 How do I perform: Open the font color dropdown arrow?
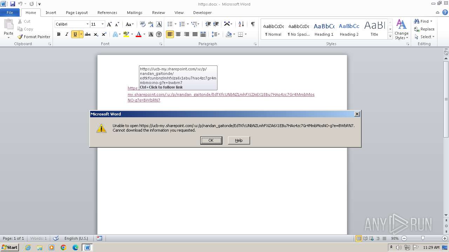(144, 34)
